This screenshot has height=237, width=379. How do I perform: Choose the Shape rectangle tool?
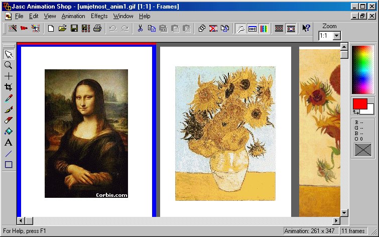click(9, 165)
